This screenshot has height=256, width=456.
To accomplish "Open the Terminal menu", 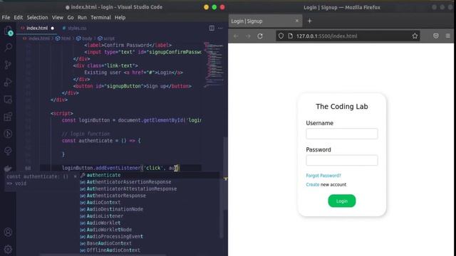I will coord(100,17).
